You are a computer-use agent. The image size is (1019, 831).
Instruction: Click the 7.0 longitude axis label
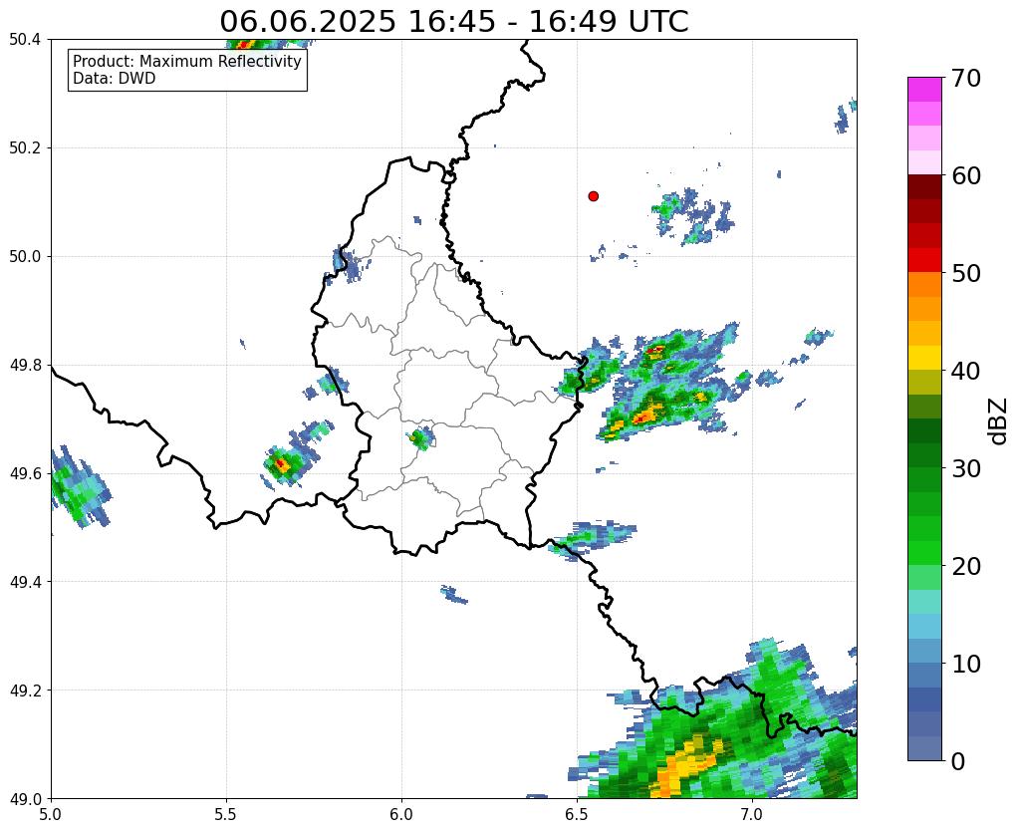tap(752, 815)
